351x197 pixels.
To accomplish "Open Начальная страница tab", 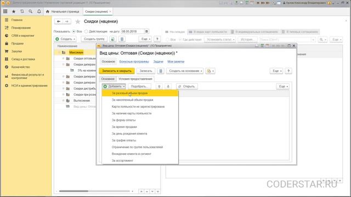I will pos(63,11).
